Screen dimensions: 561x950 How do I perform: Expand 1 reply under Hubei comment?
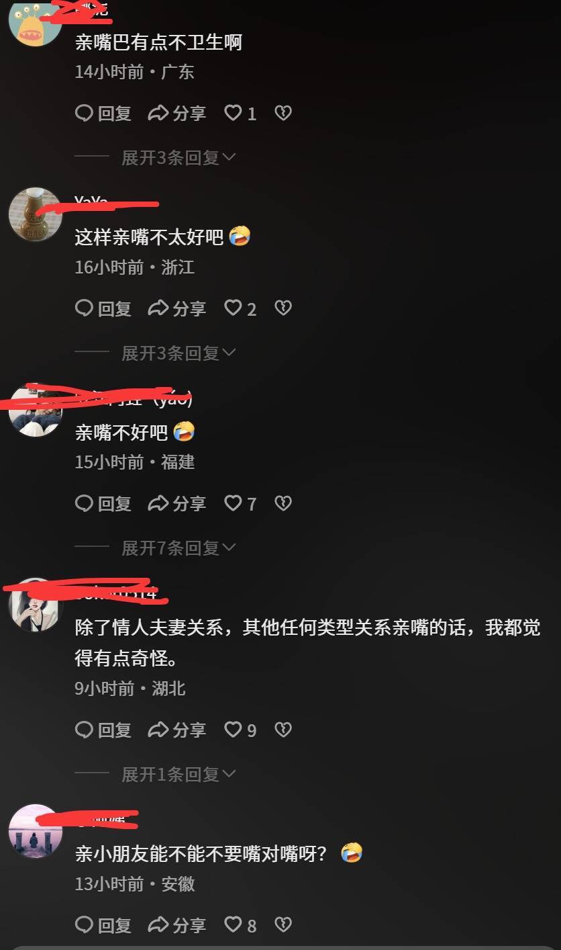point(178,775)
